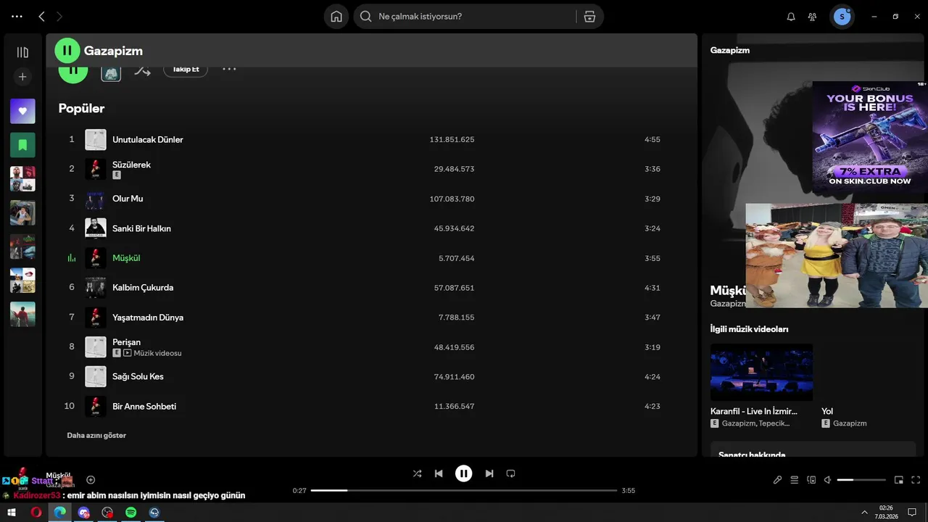The height and width of the screenshot is (522, 928).
Task: Open Sanatçı hakkında artist card
Action: point(813,449)
